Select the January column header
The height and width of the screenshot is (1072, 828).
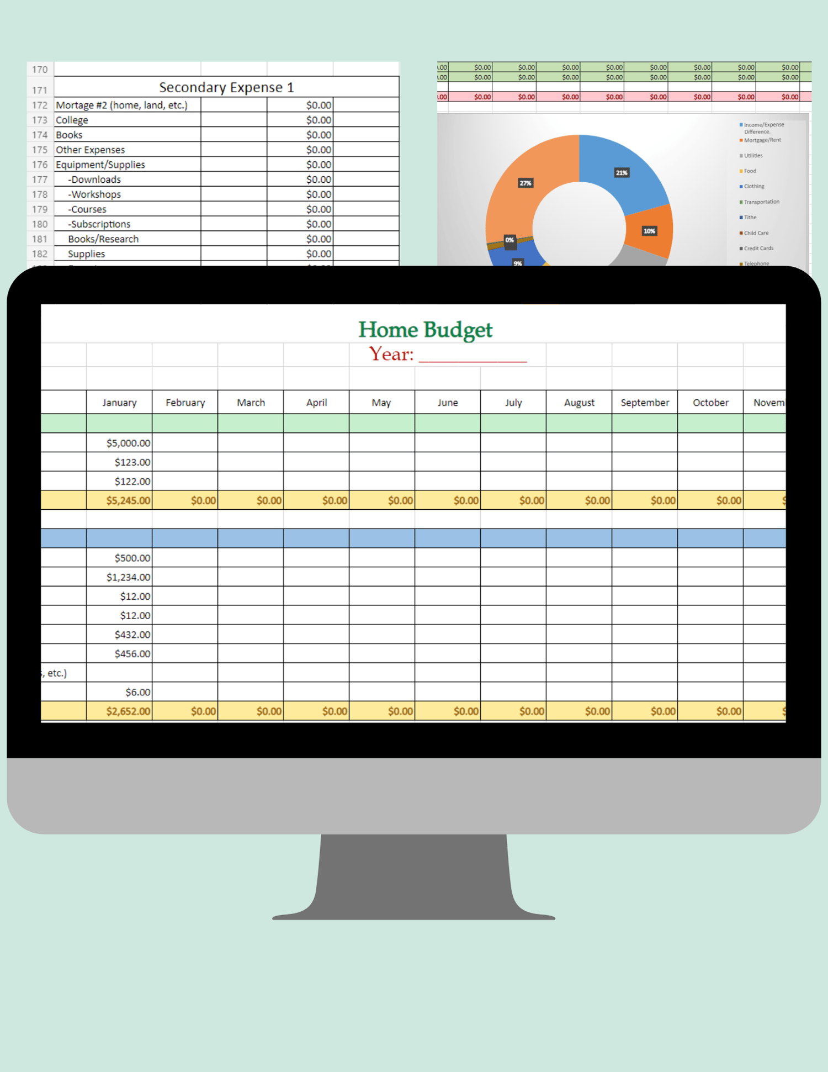point(119,403)
